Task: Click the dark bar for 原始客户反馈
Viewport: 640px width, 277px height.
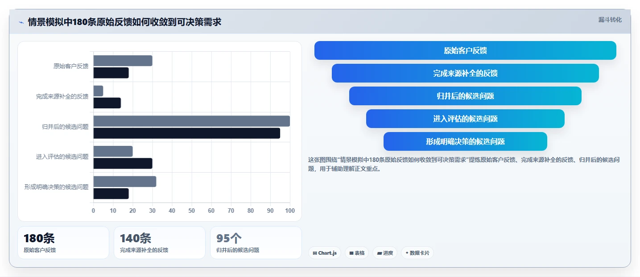Action: [111, 73]
